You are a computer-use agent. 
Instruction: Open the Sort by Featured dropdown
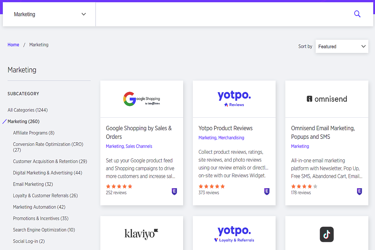point(342,46)
